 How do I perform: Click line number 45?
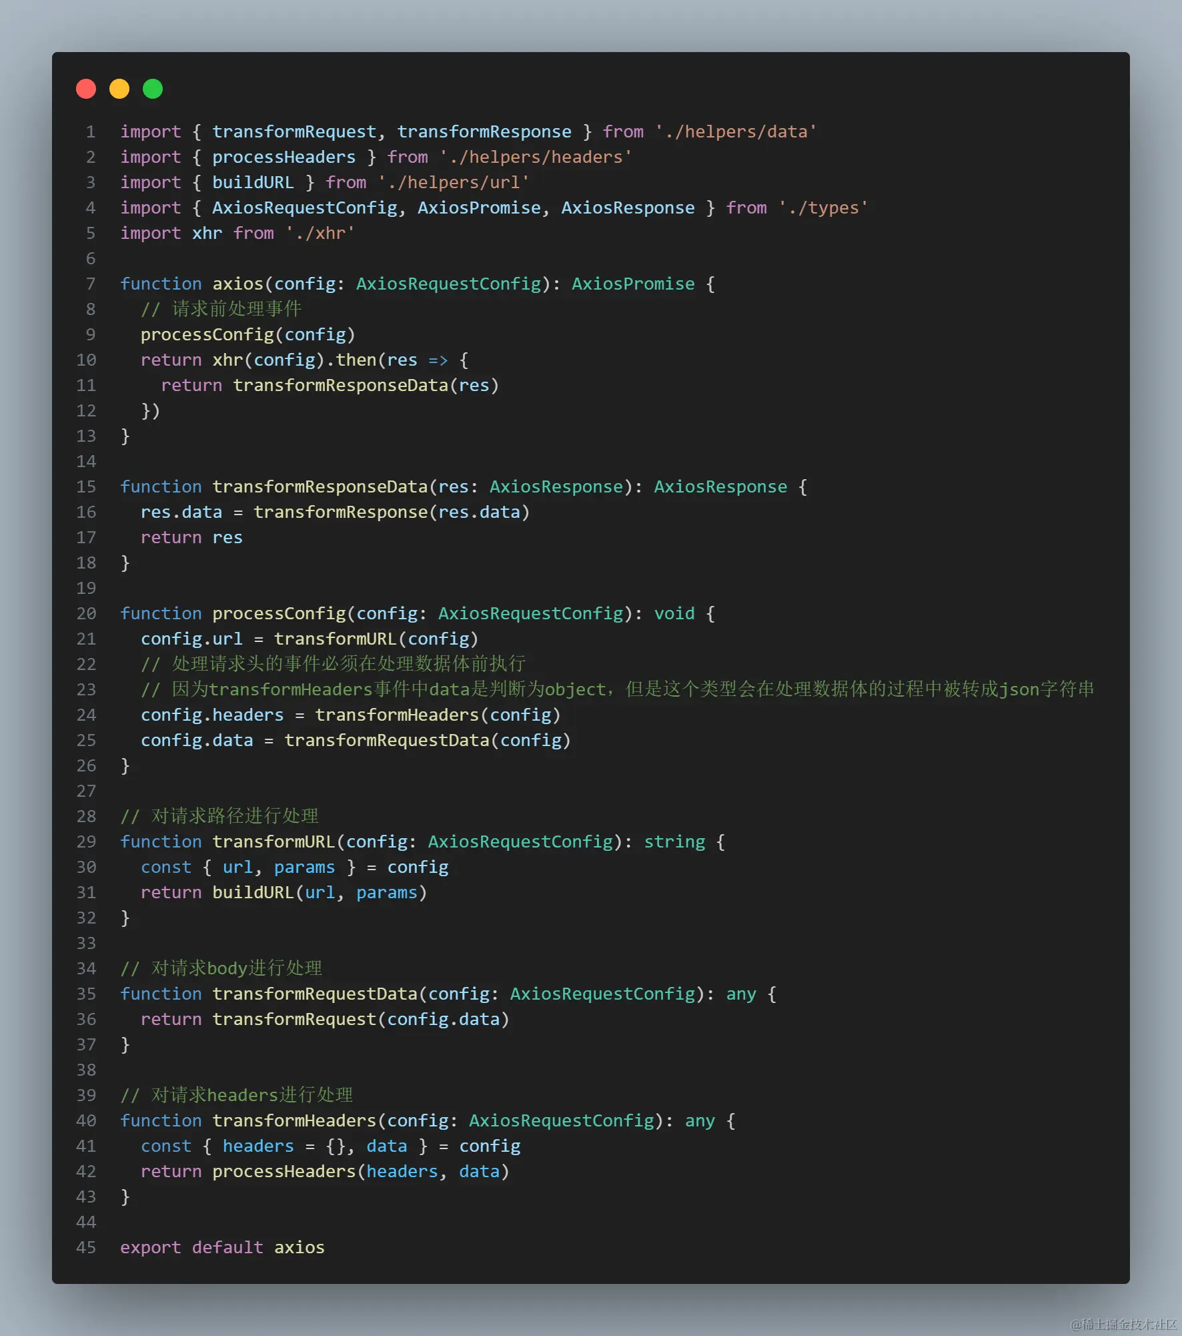click(86, 1247)
